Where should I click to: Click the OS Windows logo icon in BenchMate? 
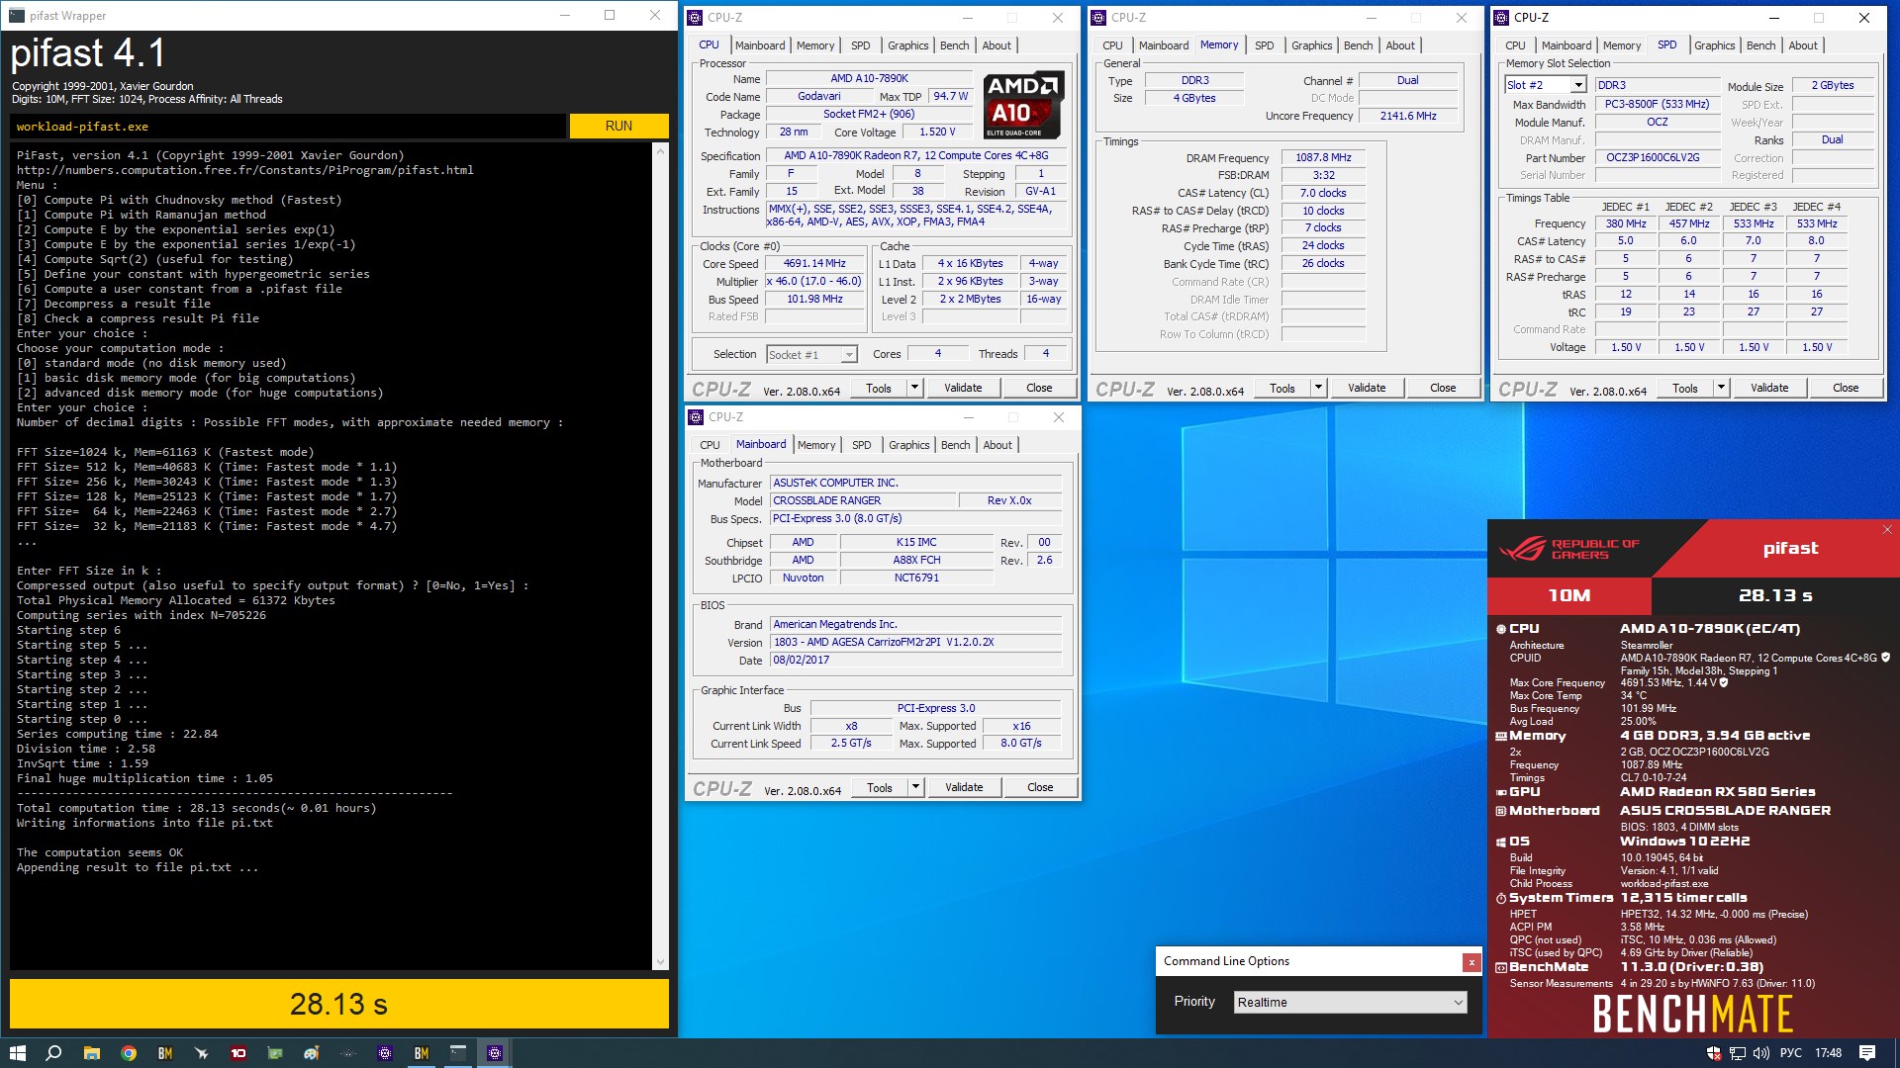coord(1501,843)
